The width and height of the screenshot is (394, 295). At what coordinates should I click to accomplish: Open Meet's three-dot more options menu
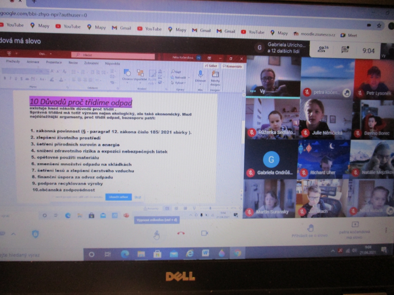click(386, 230)
